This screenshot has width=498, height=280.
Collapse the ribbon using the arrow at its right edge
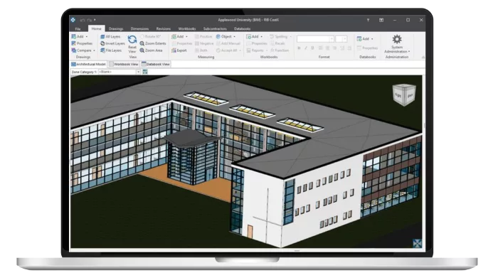coord(423,58)
